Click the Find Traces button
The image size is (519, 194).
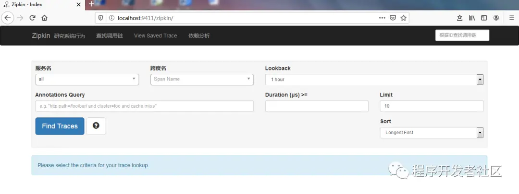tap(60, 126)
